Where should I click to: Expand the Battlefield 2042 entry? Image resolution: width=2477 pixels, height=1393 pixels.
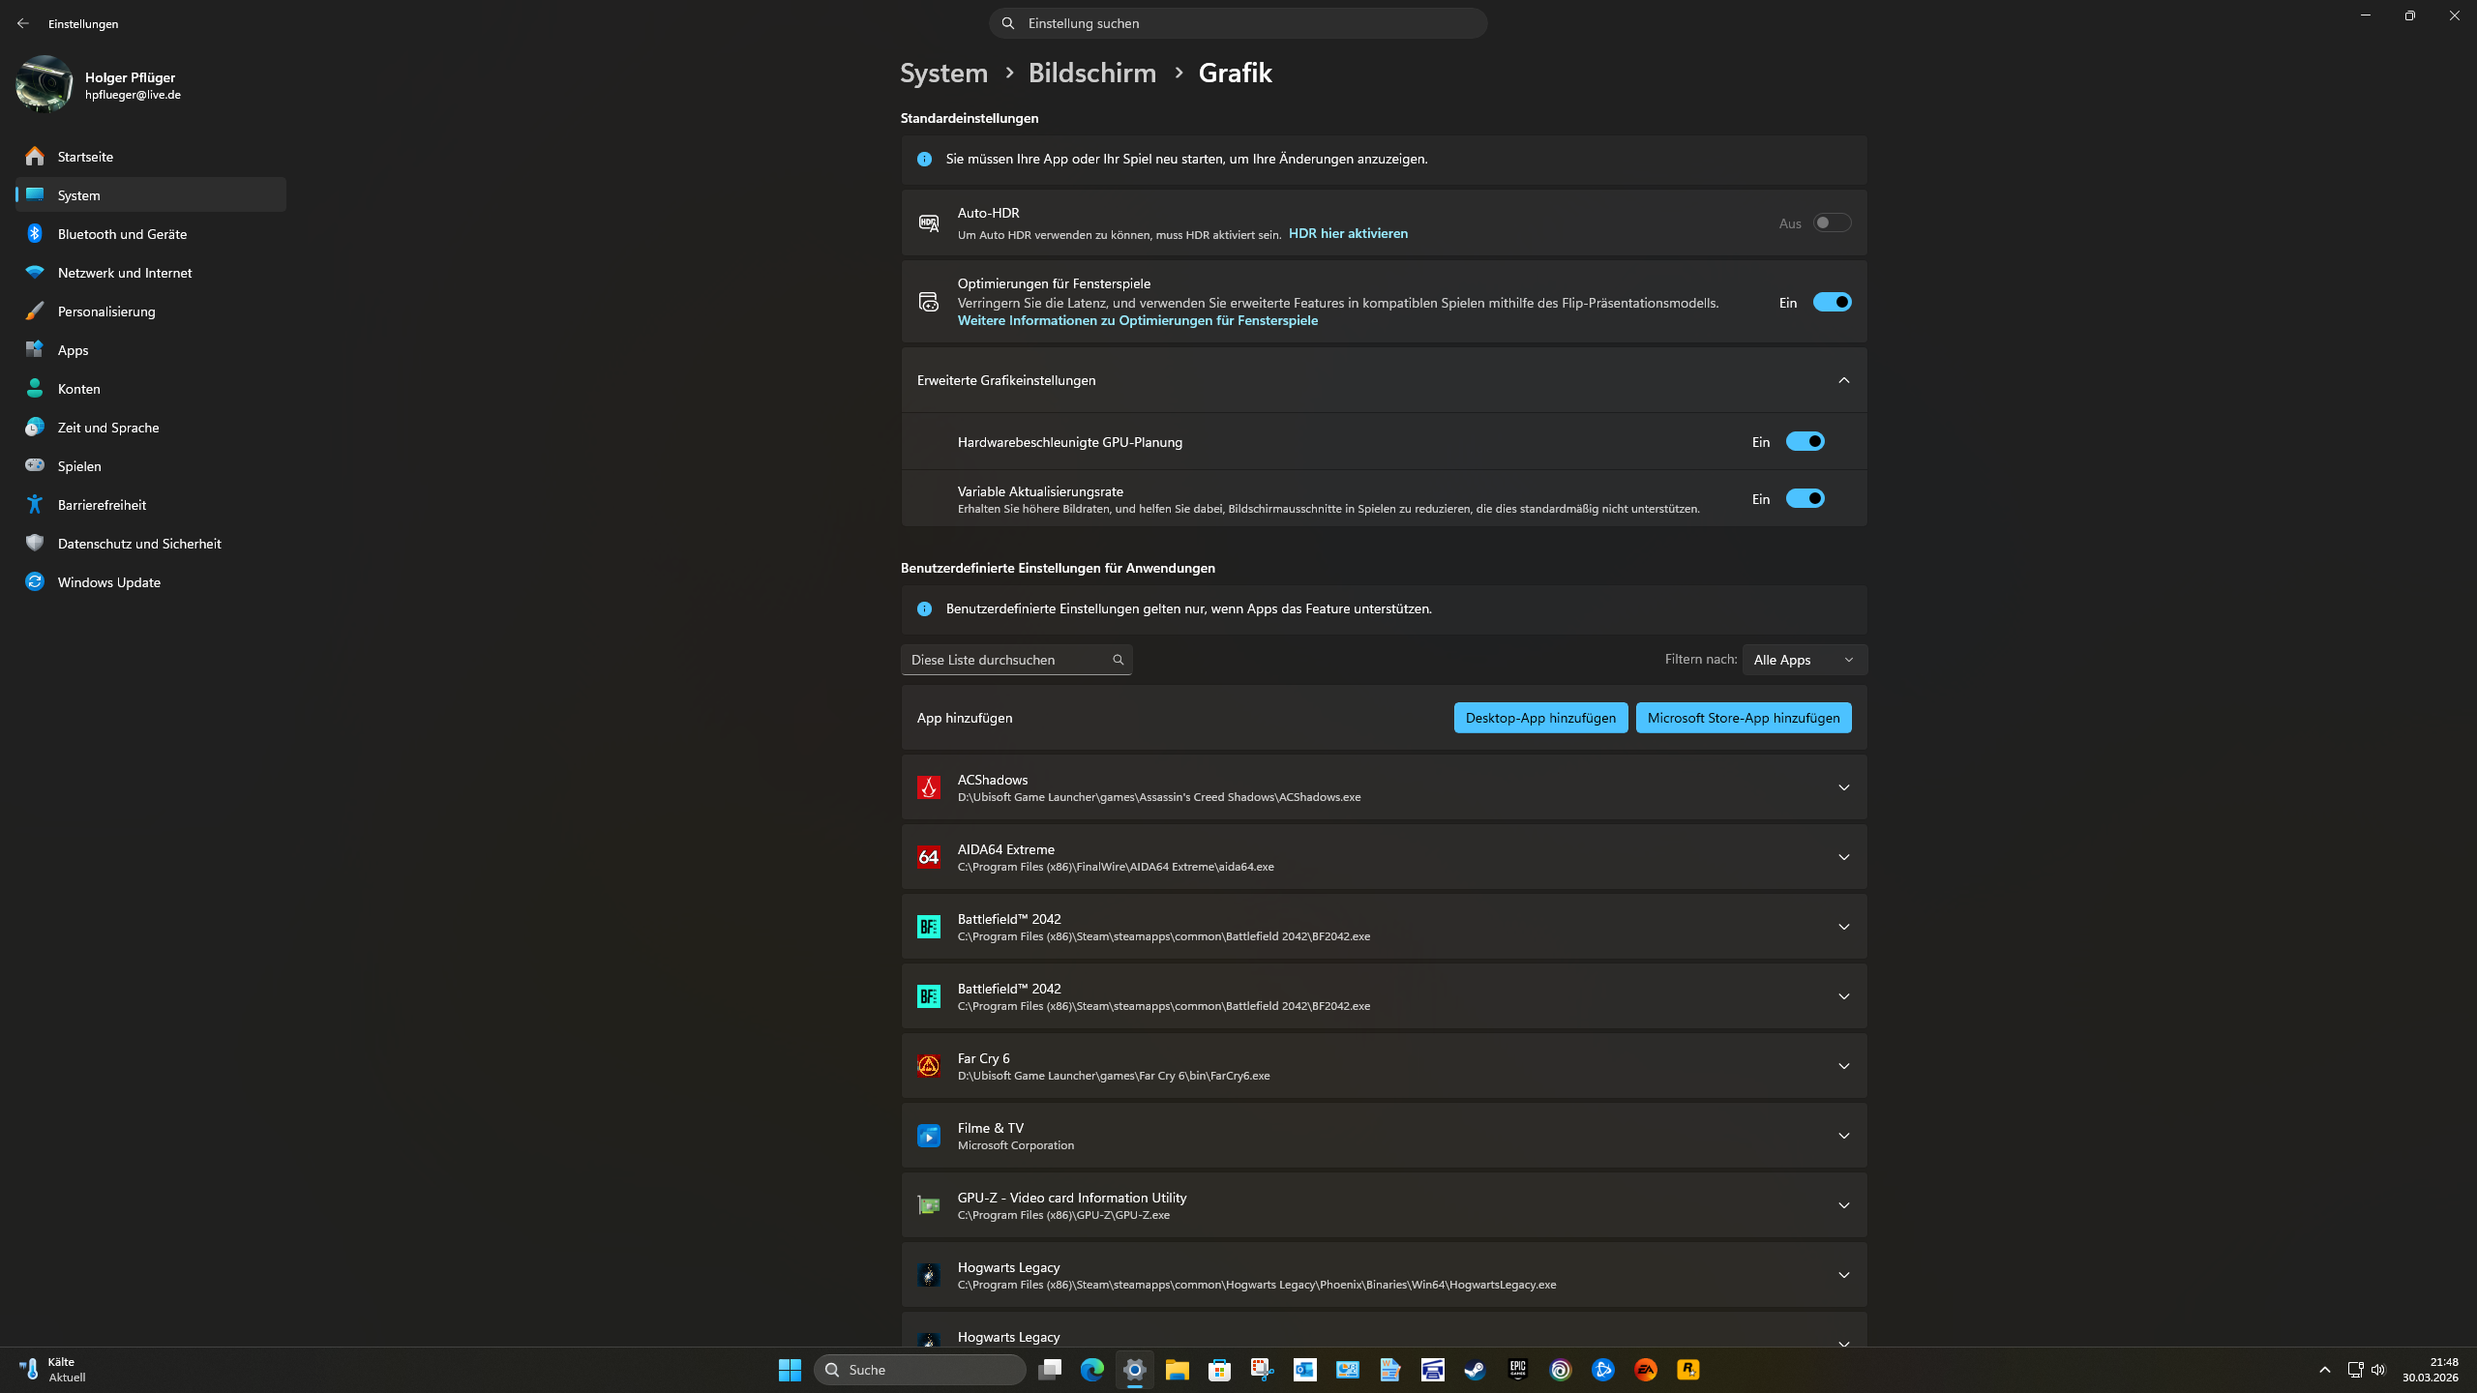coord(1843,926)
